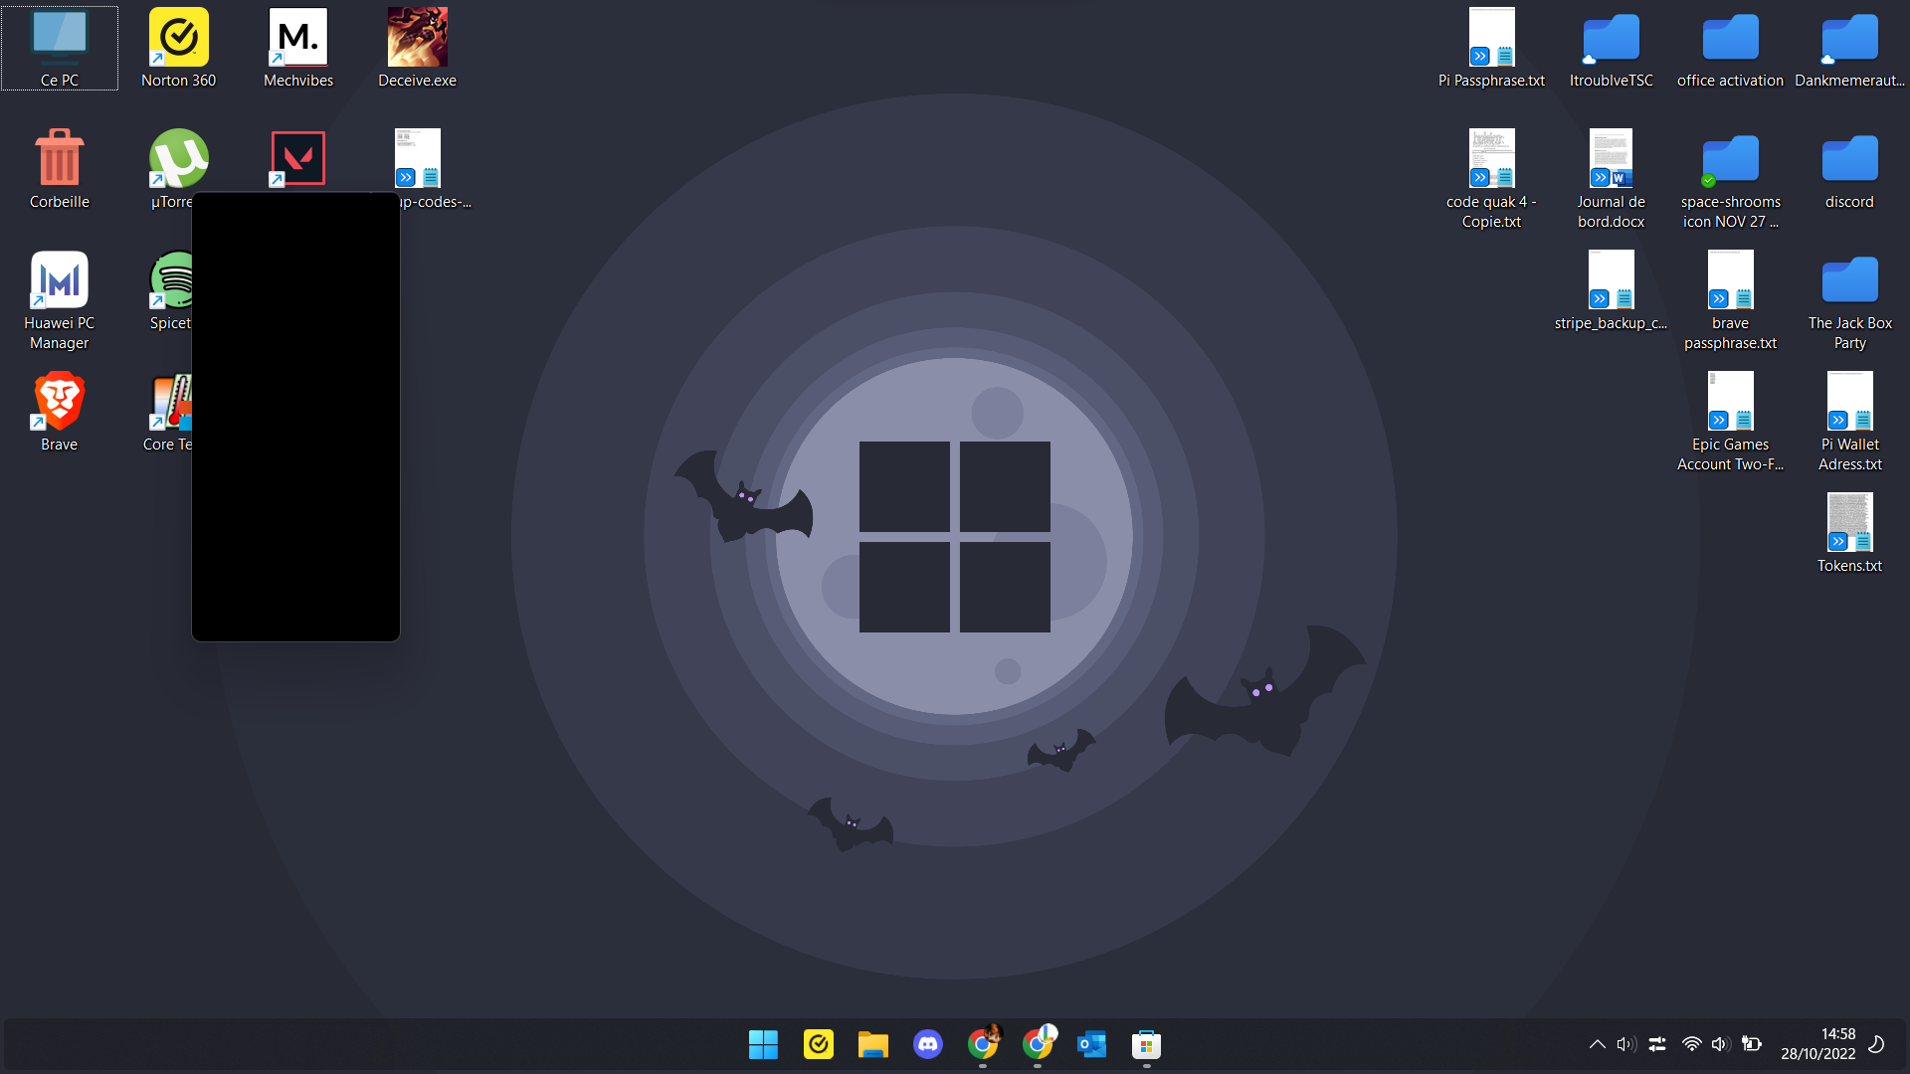This screenshot has height=1074, width=1910.
Task: Click the Microsoft Store taskbar icon
Action: tap(1146, 1044)
